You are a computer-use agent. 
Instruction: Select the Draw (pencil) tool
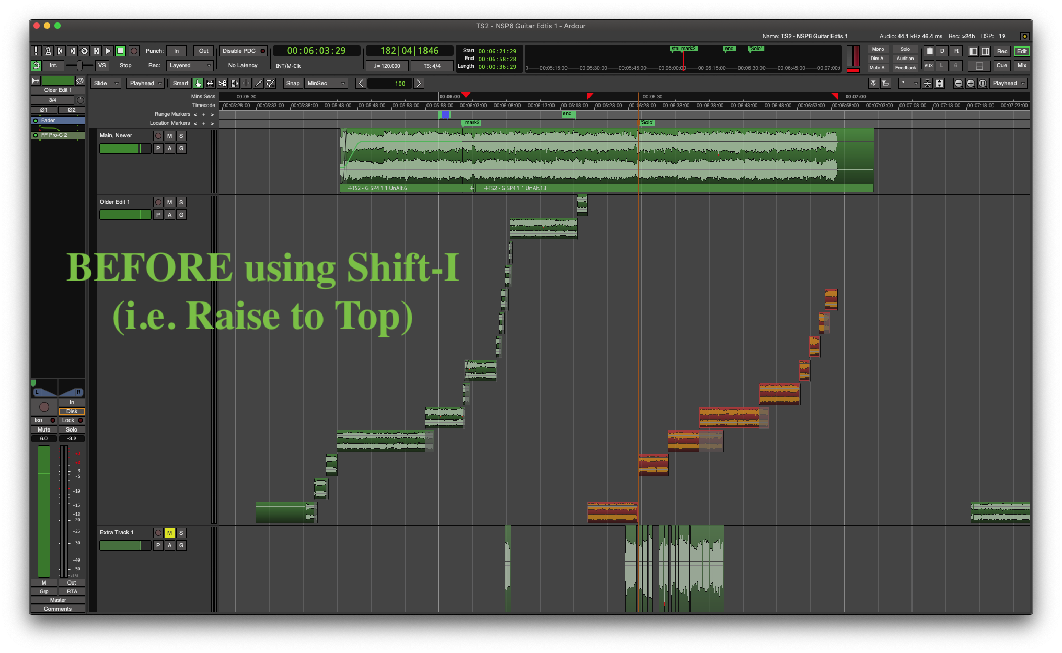coord(258,84)
